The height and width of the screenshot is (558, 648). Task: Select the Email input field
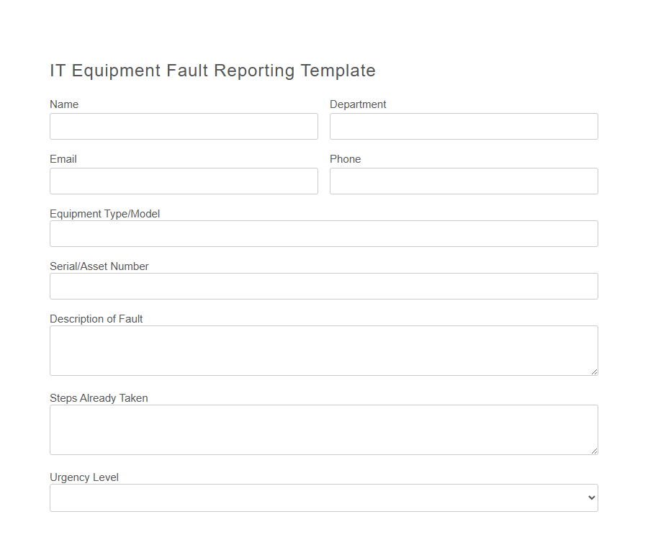pyautogui.click(x=184, y=181)
